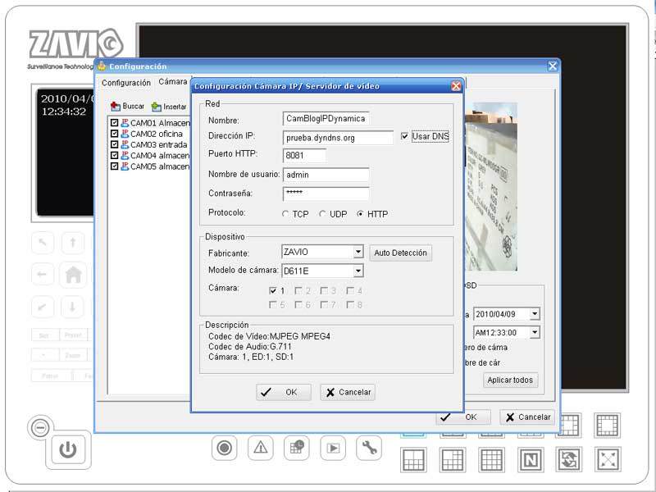This screenshot has height=492, width=656.
Task: Click the camera preview thumbnail
Action: click(x=490, y=187)
